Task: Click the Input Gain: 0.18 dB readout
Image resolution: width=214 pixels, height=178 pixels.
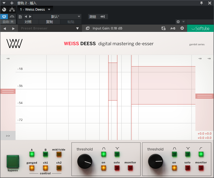Action: (x=107, y=28)
